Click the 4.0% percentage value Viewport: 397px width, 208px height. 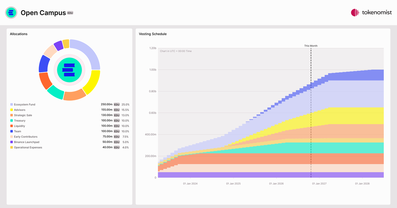click(126, 147)
